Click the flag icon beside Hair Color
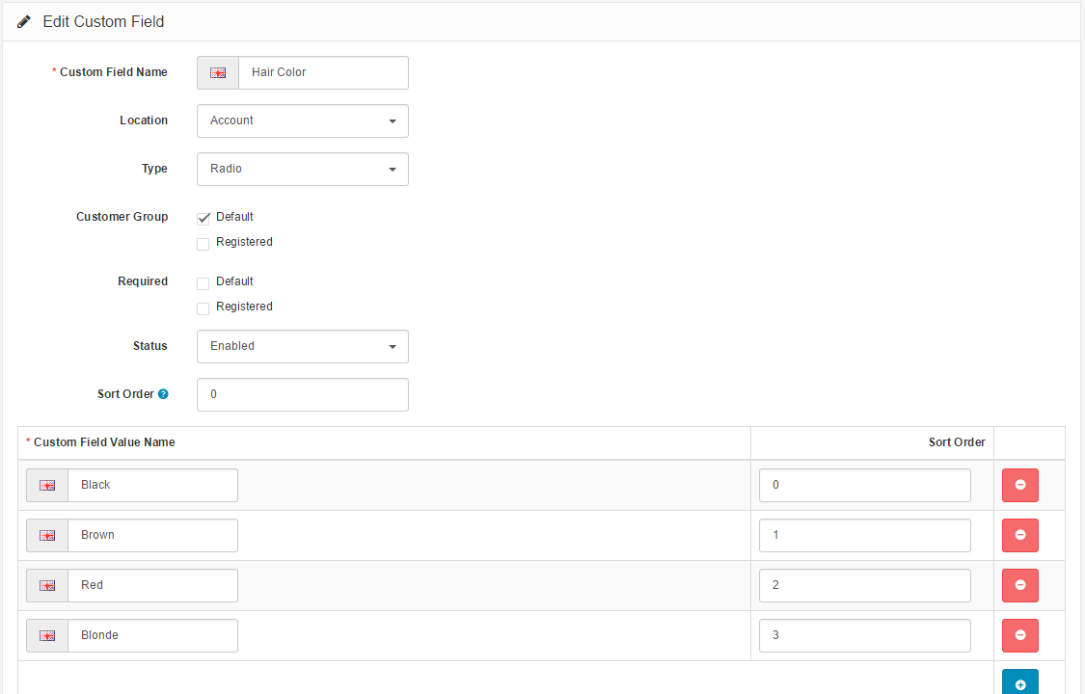Viewport: 1085px width, 694px height. click(218, 72)
